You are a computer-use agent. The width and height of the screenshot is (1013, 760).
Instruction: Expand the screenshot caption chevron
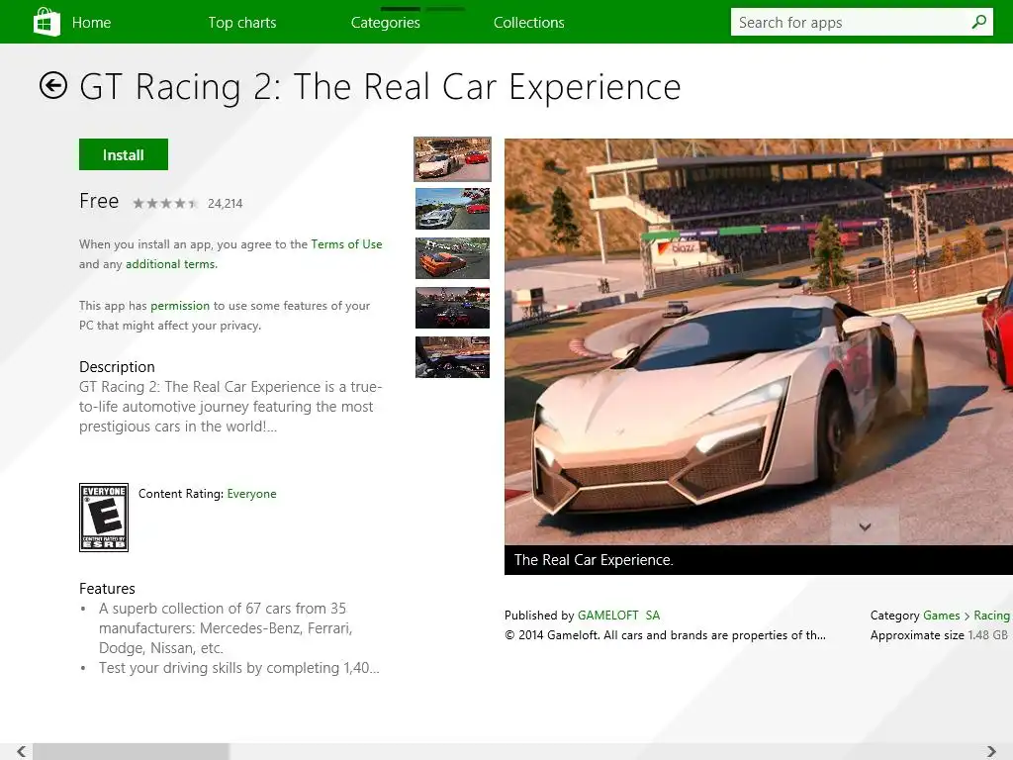click(865, 526)
